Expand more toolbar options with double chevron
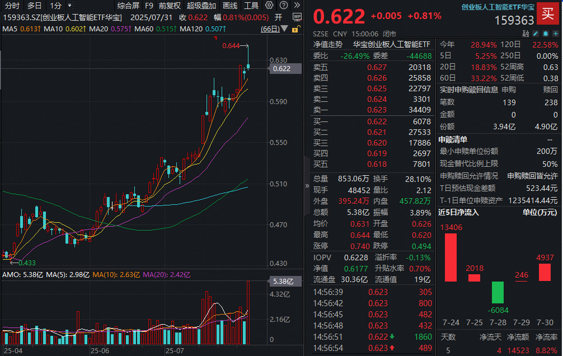Viewport: 563px width, 356px height. [297, 6]
